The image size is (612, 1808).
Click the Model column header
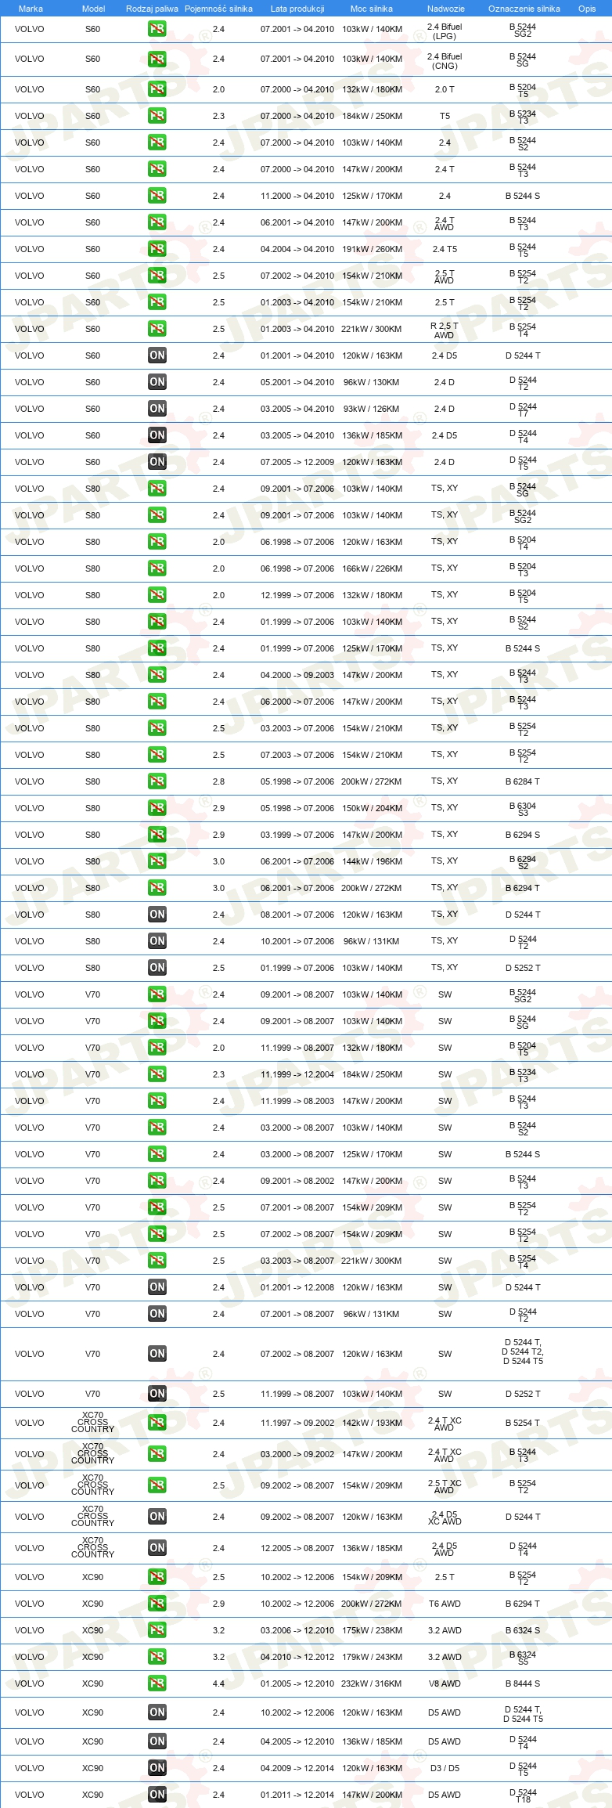93,9
